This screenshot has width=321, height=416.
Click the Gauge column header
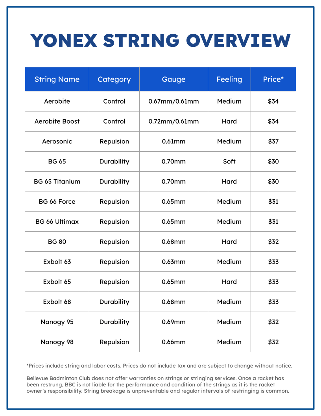click(x=173, y=79)
